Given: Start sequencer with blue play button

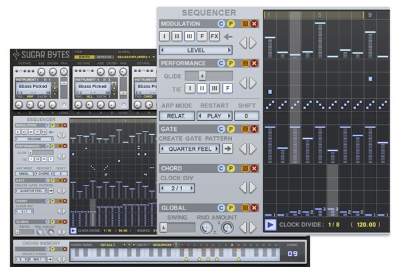Looking at the screenshot, I should (x=270, y=225).
